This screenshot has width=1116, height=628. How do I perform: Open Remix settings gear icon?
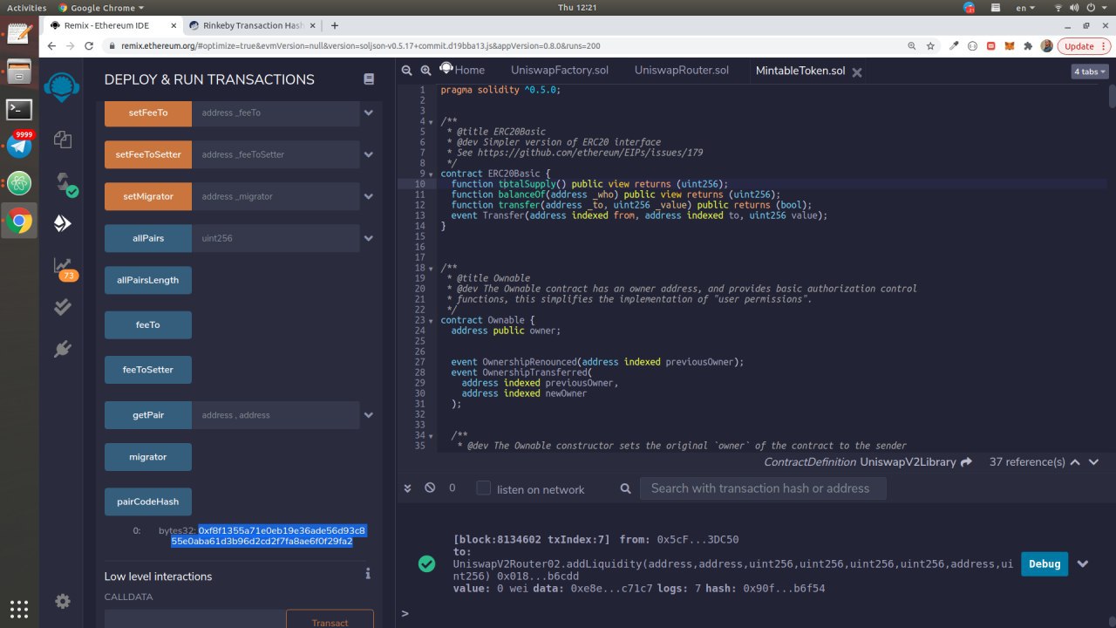coord(62,601)
